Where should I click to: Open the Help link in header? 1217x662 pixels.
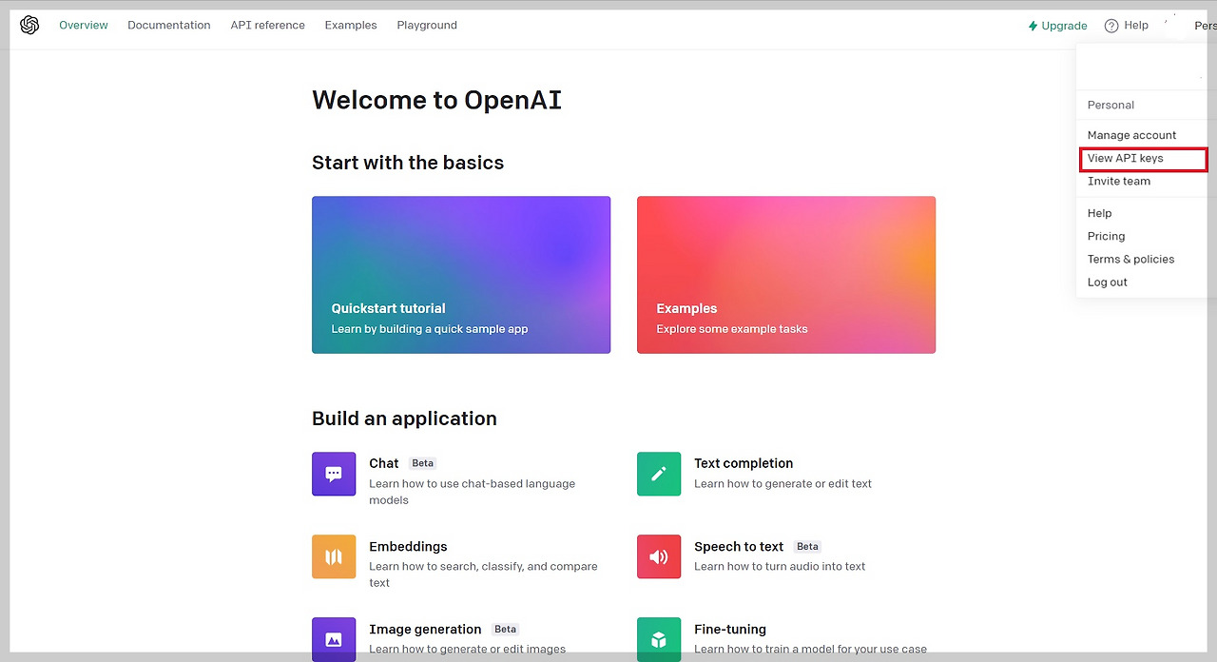click(1127, 26)
